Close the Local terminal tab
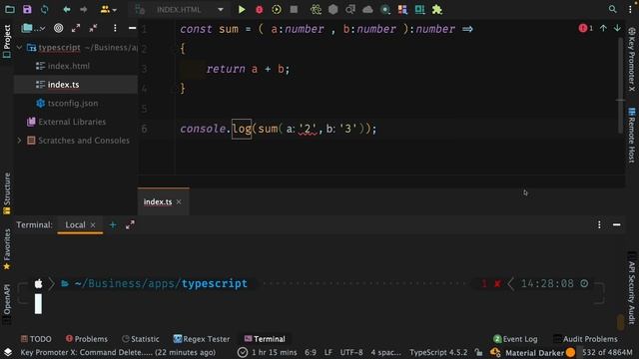This screenshot has height=359, width=639. coord(93,225)
